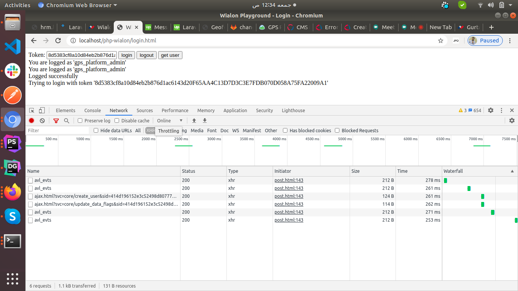Check the Disable cache option
The image size is (518, 291).
(x=117, y=120)
